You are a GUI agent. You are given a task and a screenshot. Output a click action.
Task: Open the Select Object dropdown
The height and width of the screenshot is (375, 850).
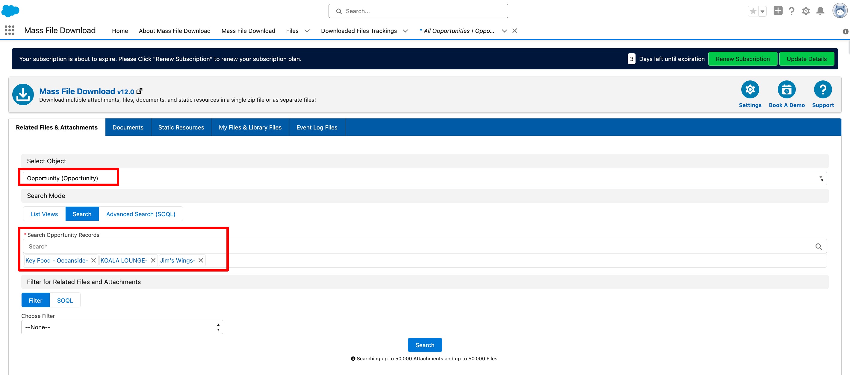424,178
